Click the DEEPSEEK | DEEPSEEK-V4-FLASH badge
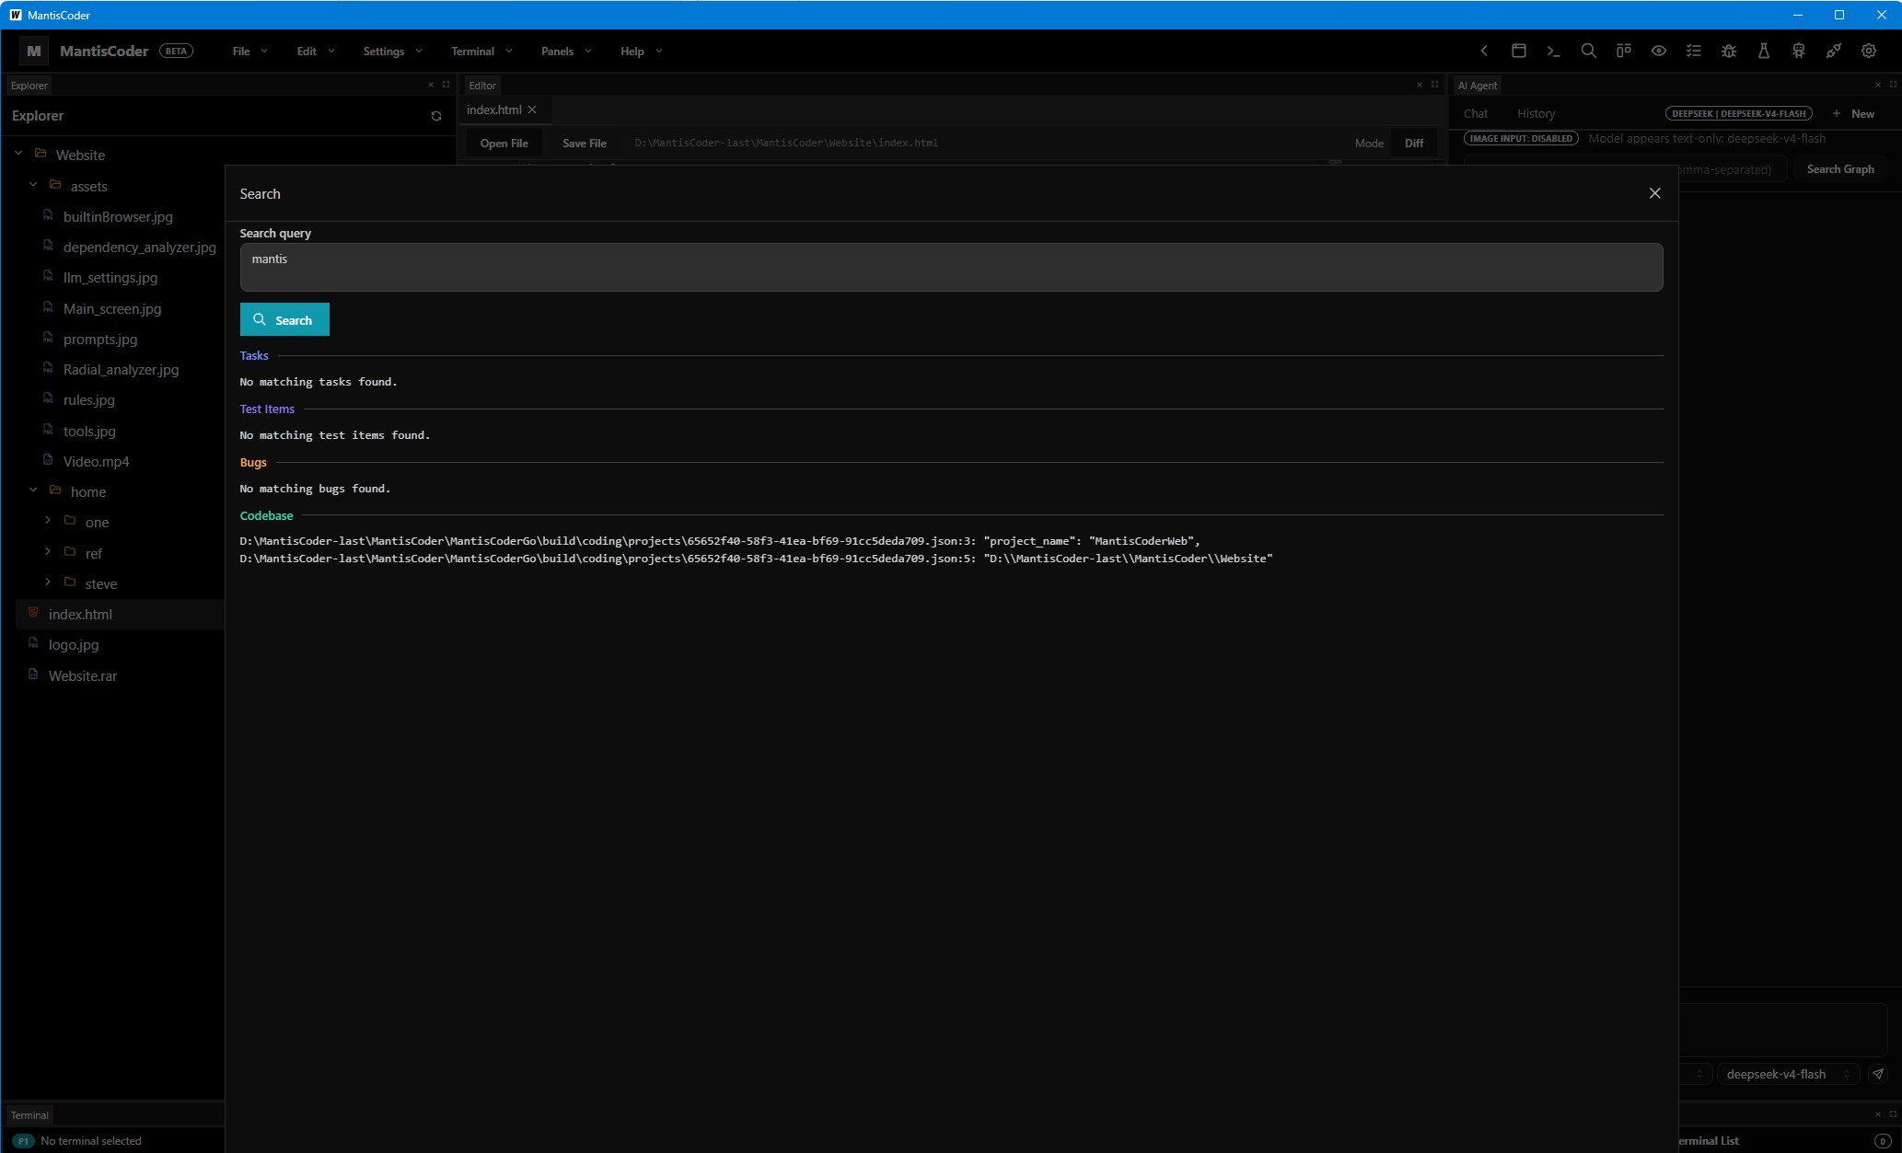The image size is (1902, 1153). click(x=1739, y=114)
